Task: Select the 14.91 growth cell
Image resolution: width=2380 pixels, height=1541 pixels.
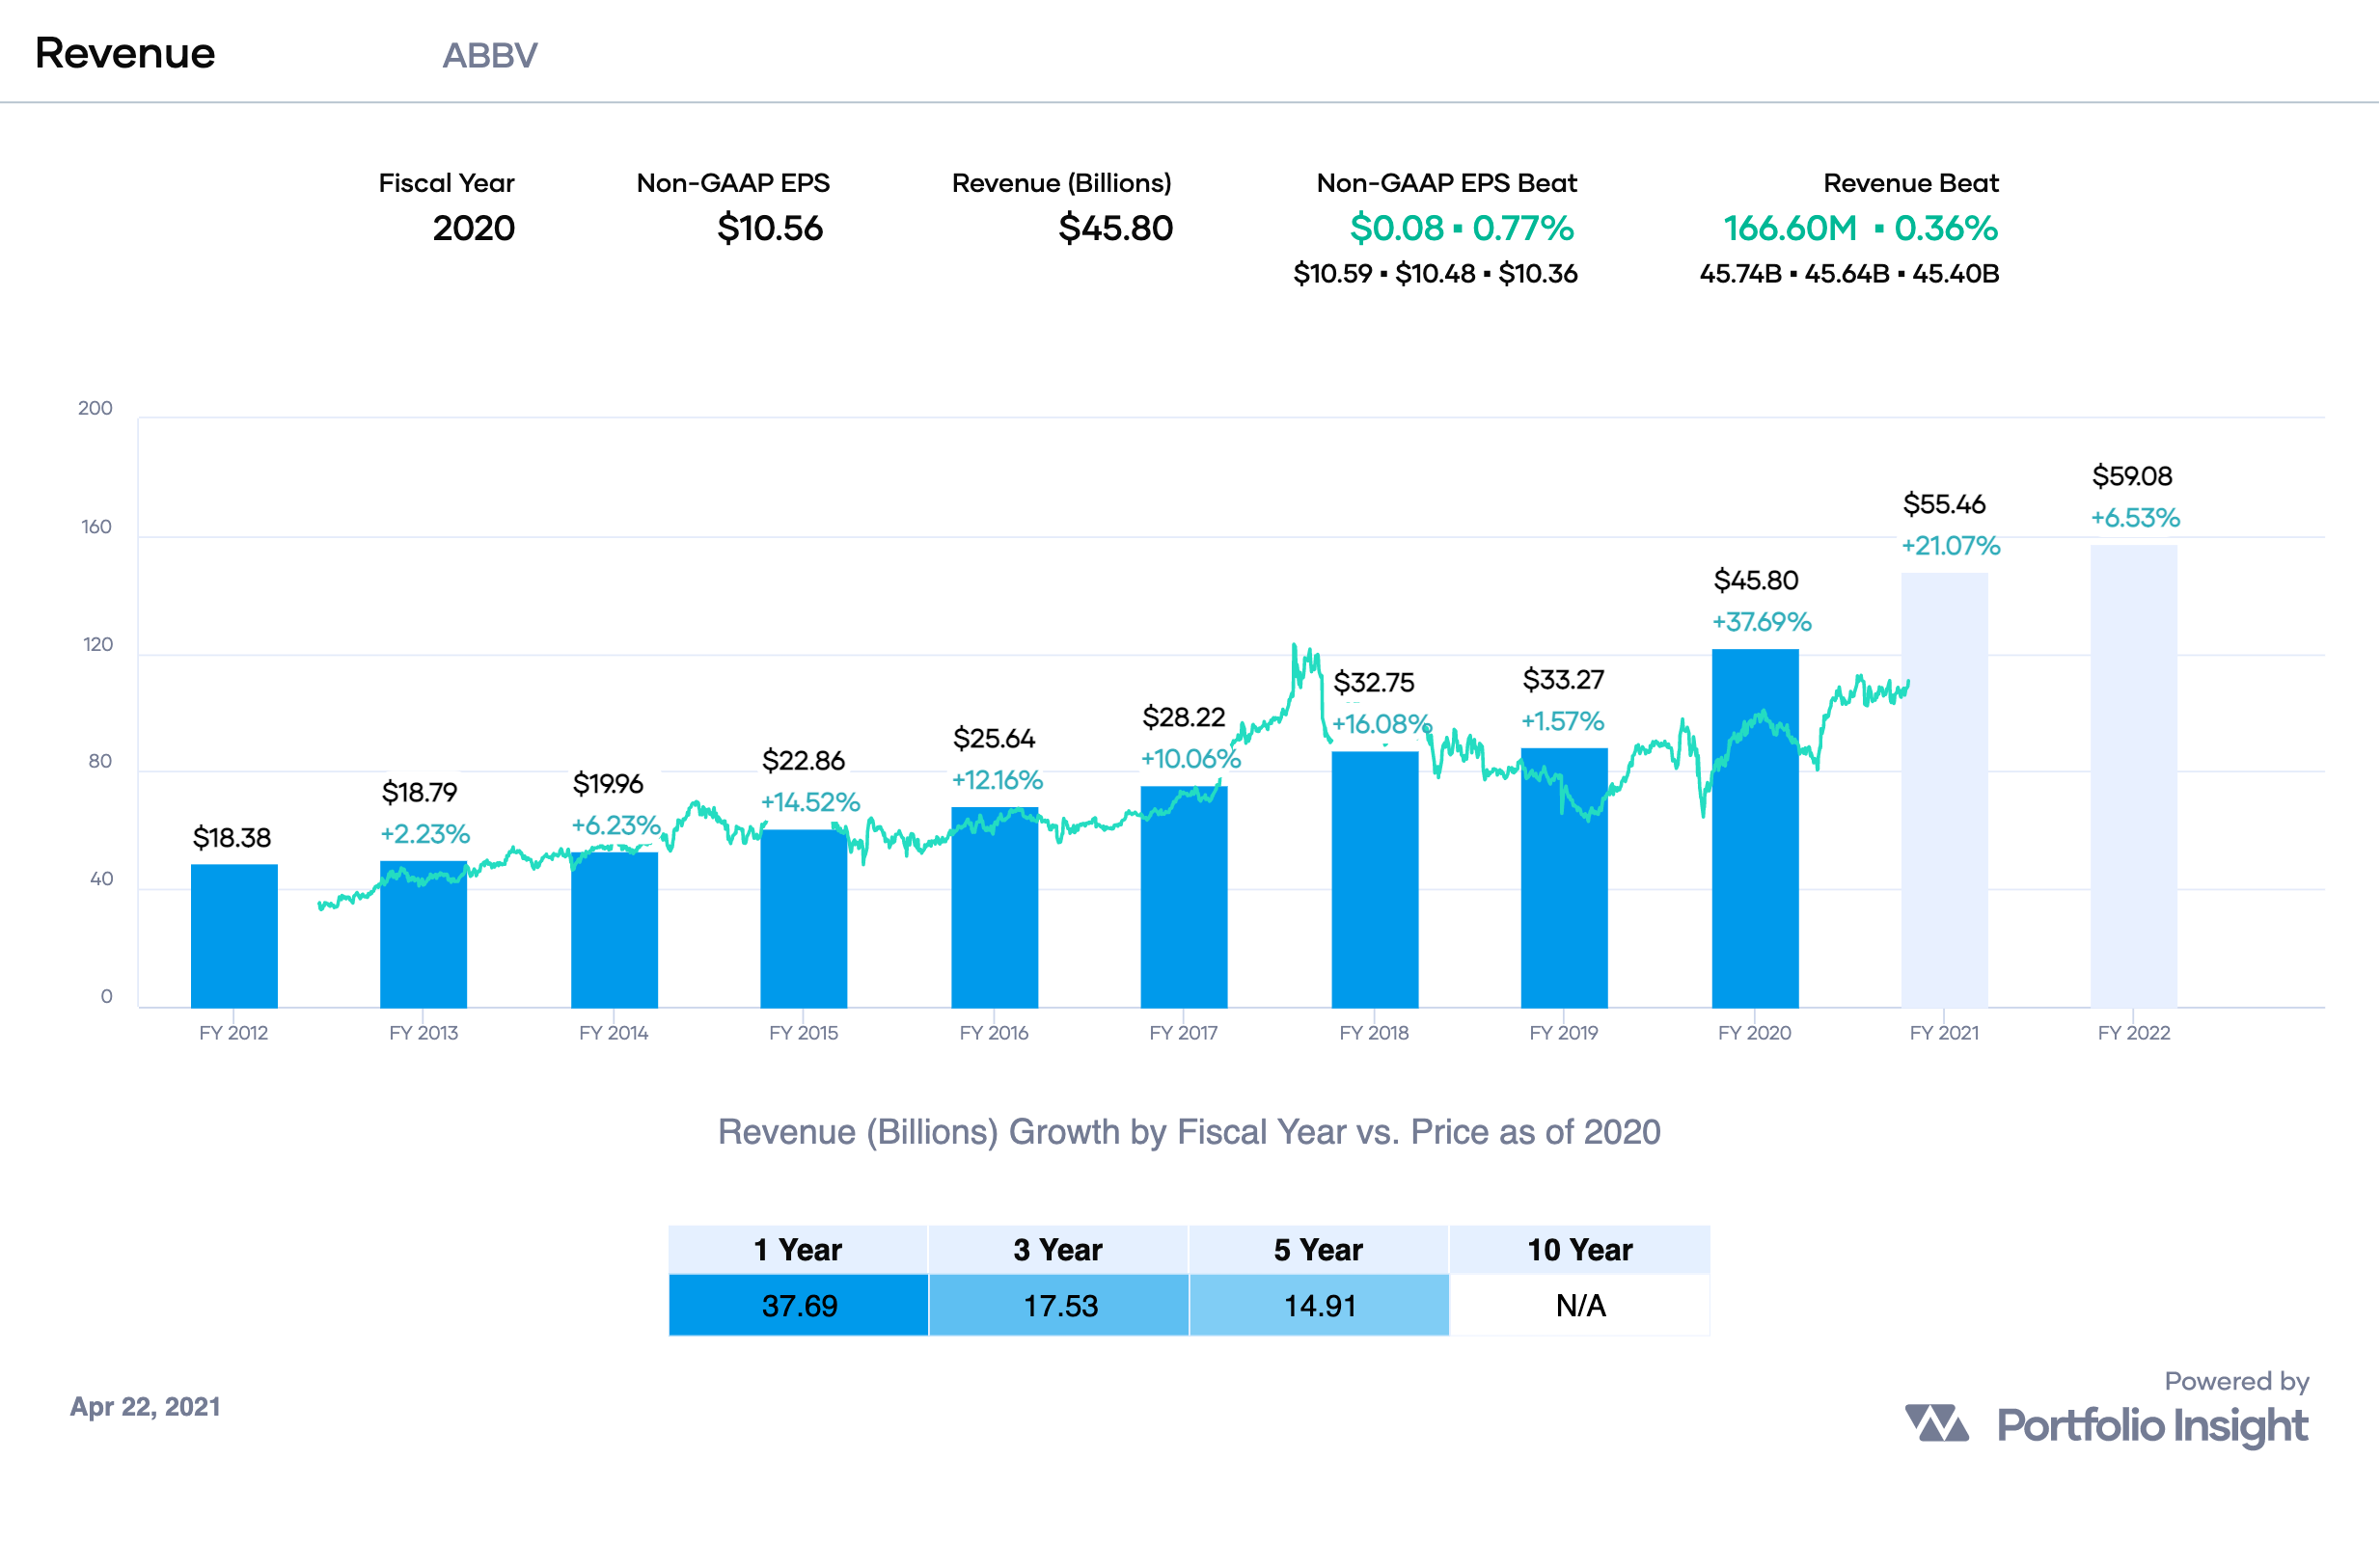Action: tap(1319, 1305)
